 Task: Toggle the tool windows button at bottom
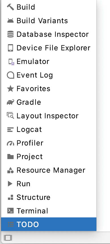[x=8, y=238]
